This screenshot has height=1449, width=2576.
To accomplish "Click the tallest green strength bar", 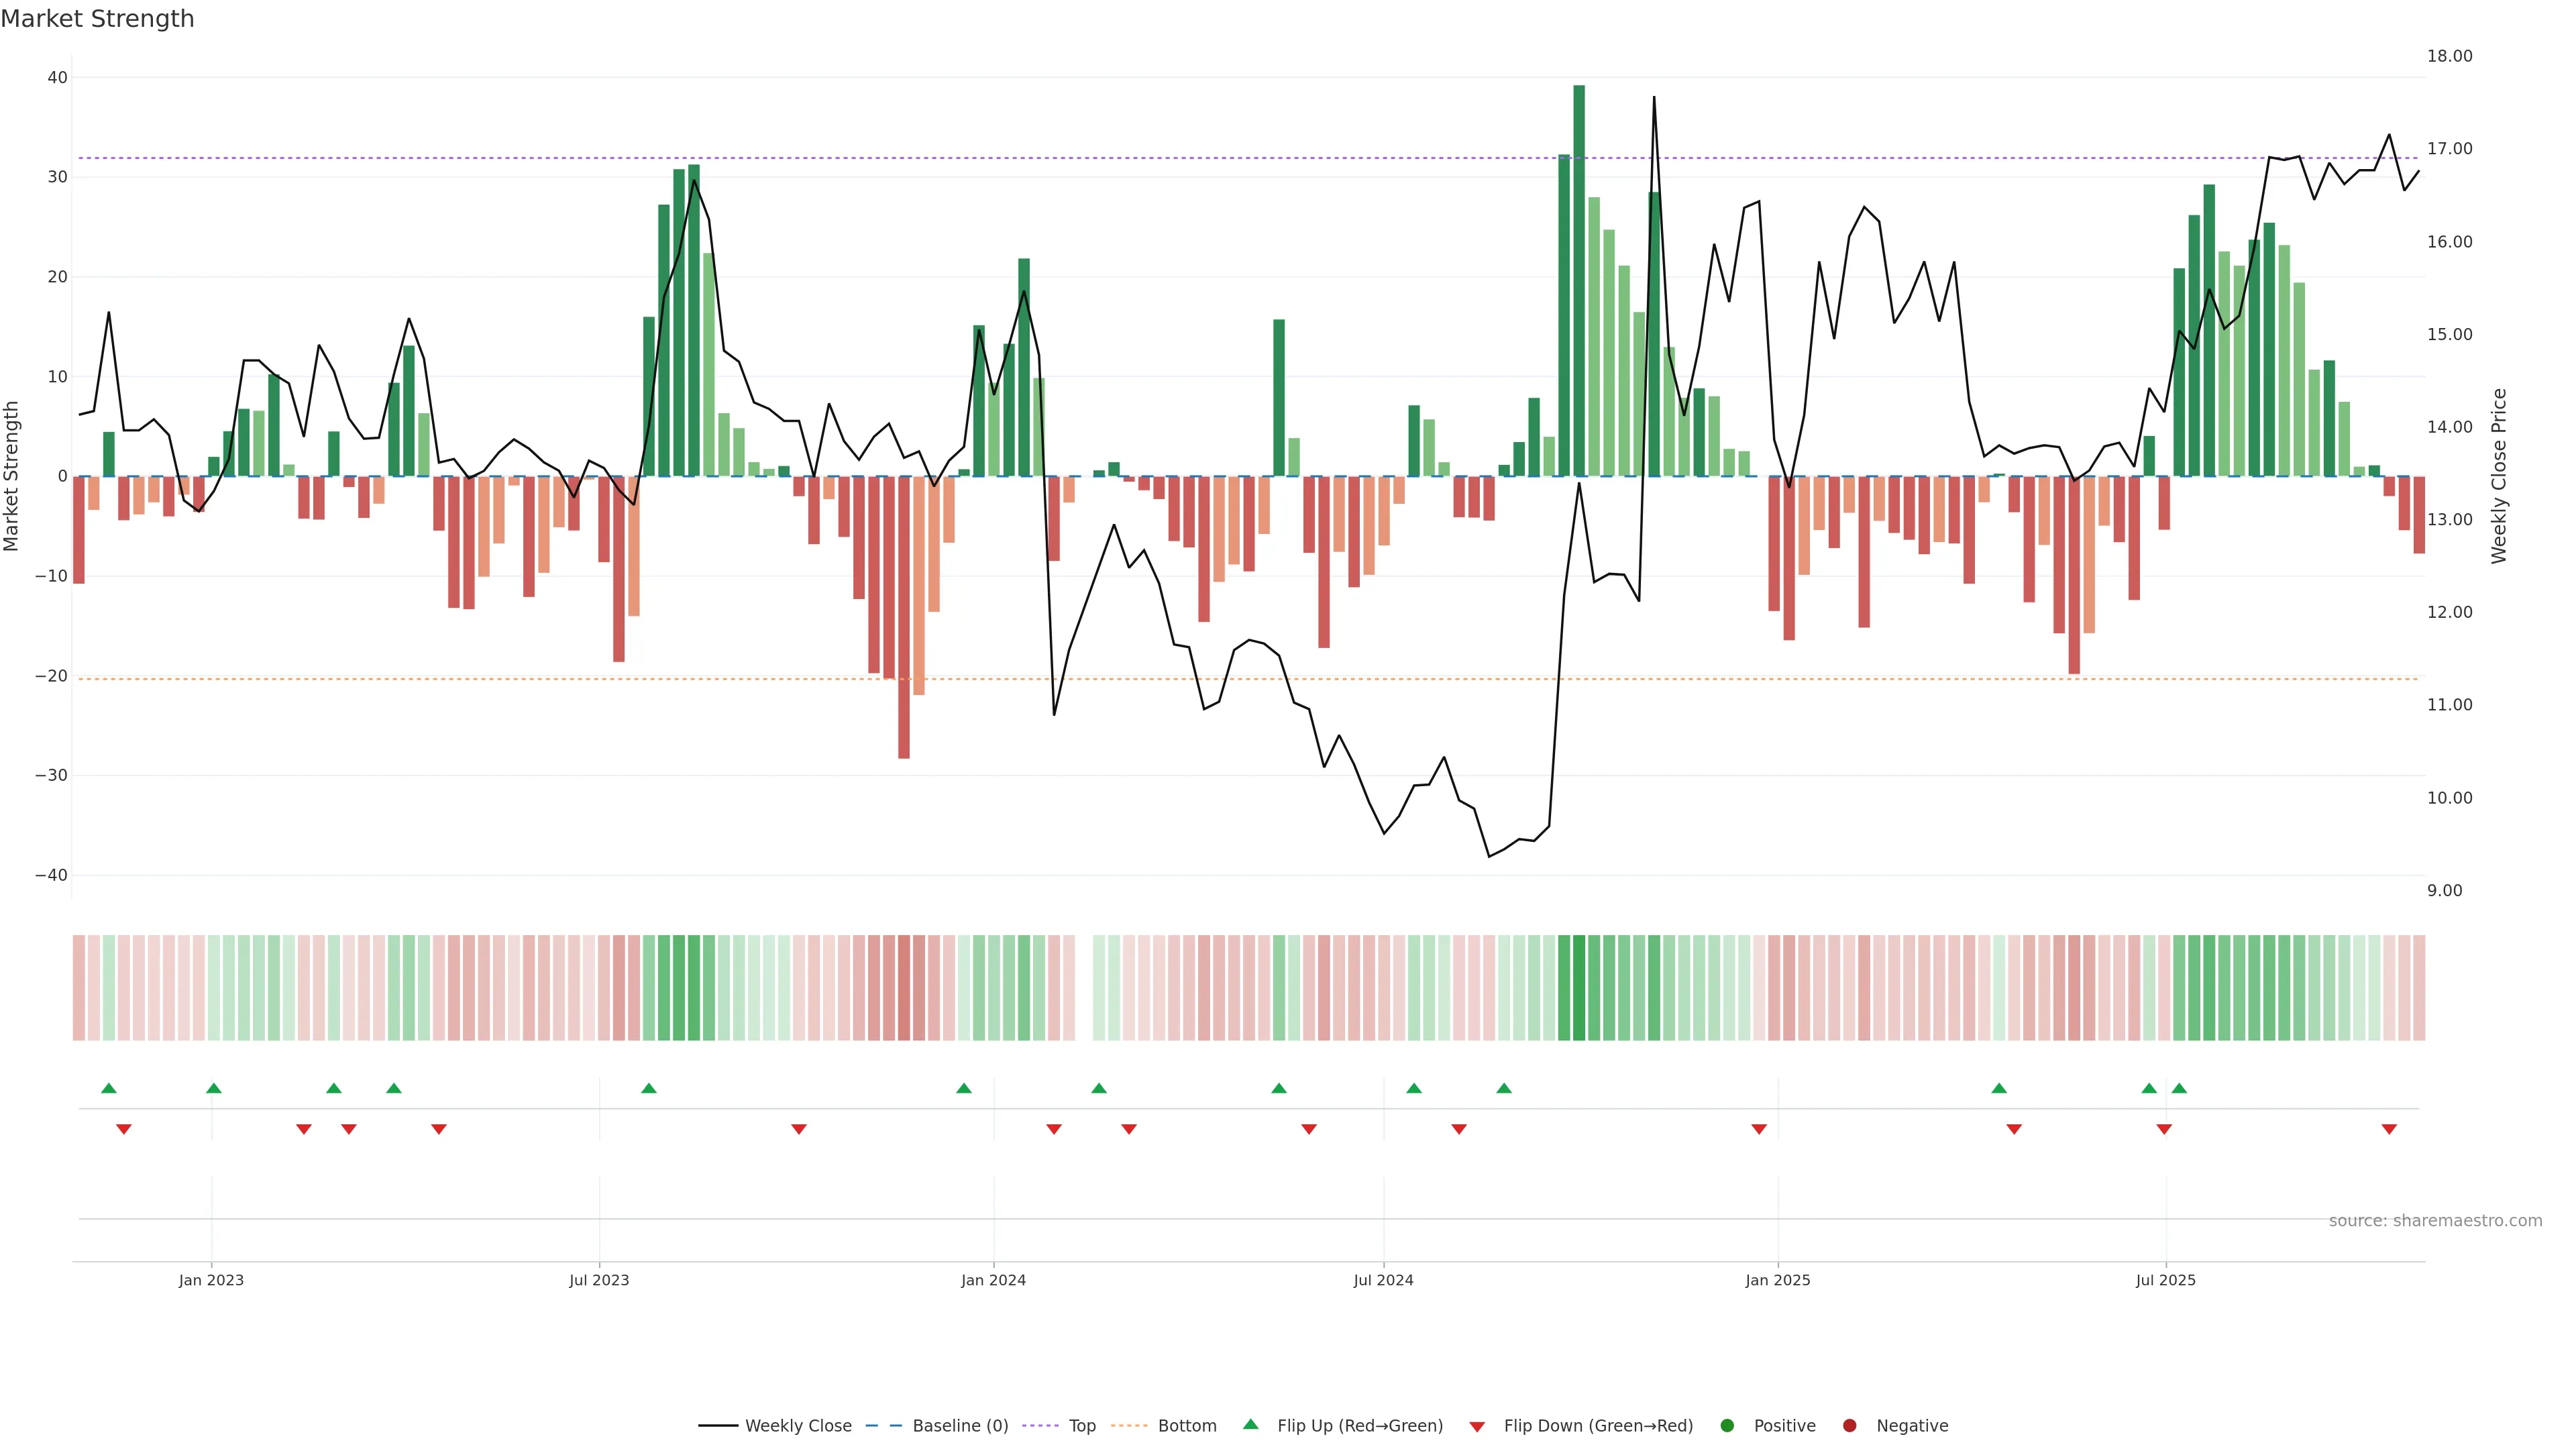I will [x=1579, y=280].
